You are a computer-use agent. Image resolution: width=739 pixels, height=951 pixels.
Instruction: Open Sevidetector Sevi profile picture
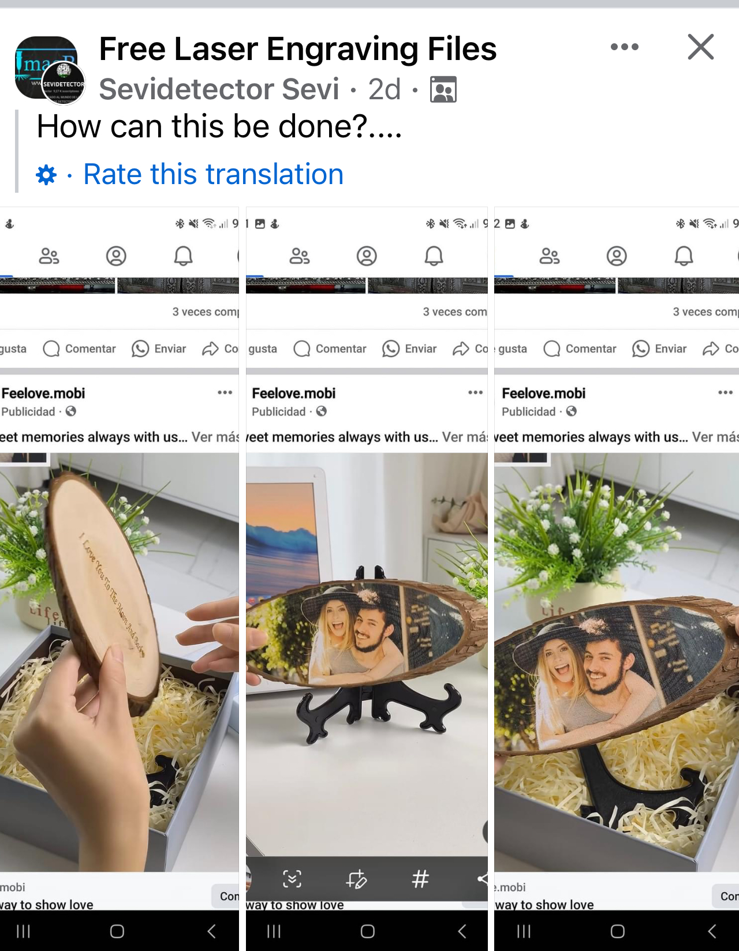tap(64, 83)
